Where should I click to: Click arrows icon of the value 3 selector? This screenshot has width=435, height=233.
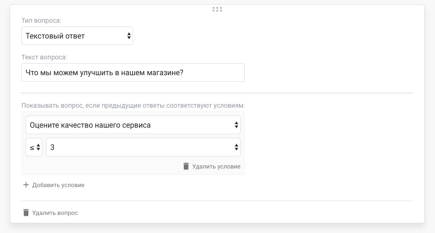coord(236,148)
